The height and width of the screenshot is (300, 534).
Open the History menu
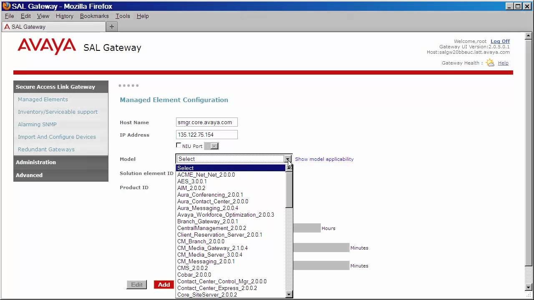pyautogui.click(x=64, y=16)
